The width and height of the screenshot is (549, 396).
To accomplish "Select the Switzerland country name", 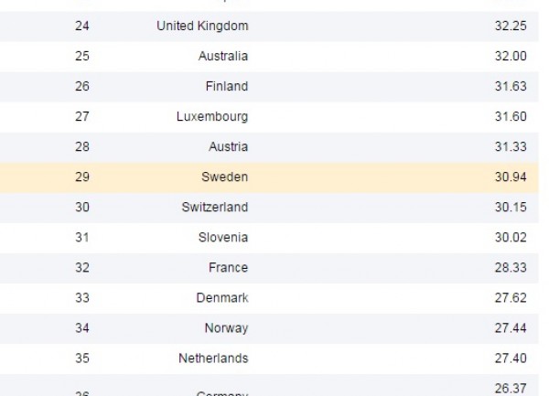I will pyautogui.click(x=215, y=208).
